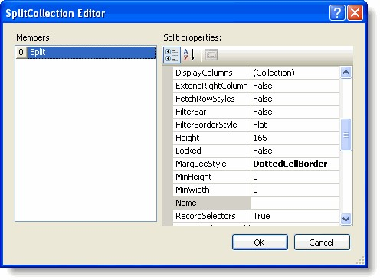
Task: Click the scrollbar down arrow
Action: (346, 219)
